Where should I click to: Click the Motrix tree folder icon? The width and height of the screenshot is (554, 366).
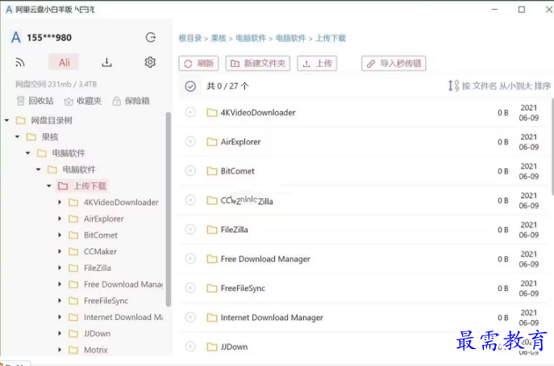[x=73, y=350]
